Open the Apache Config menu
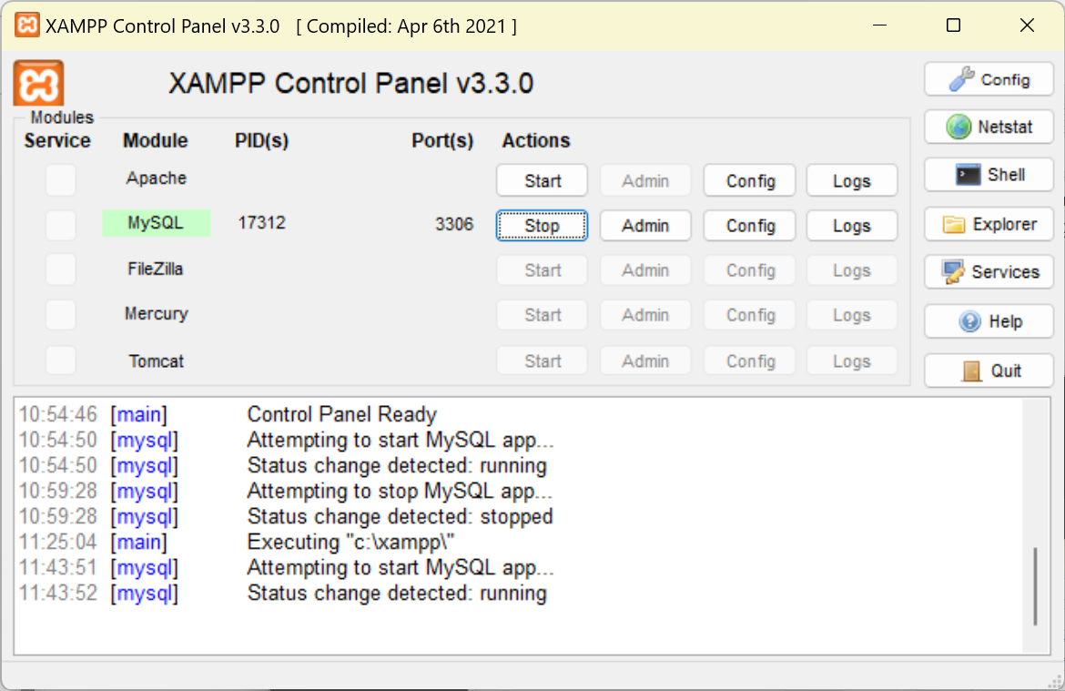This screenshot has height=691, width=1065. click(x=750, y=181)
